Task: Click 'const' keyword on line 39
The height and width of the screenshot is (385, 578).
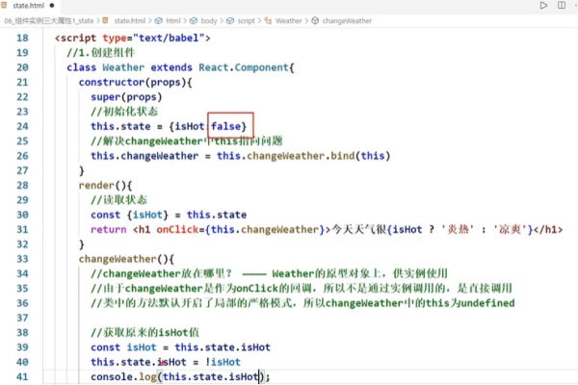Action: (105, 347)
